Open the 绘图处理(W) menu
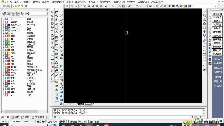 point(58,2)
